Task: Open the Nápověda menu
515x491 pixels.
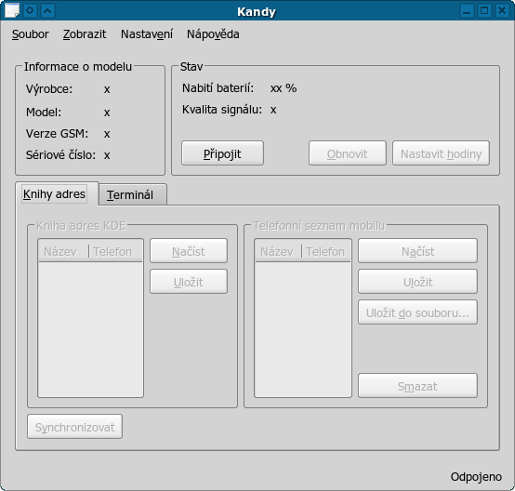Action: [x=213, y=34]
